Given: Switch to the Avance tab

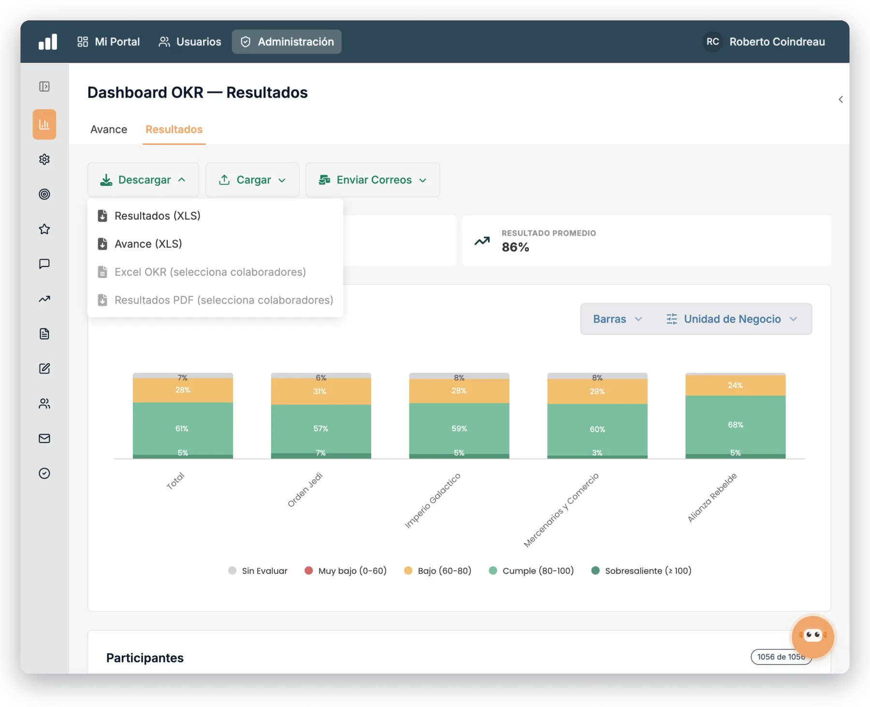Looking at the screenshot, I should [x=109, y=129].
